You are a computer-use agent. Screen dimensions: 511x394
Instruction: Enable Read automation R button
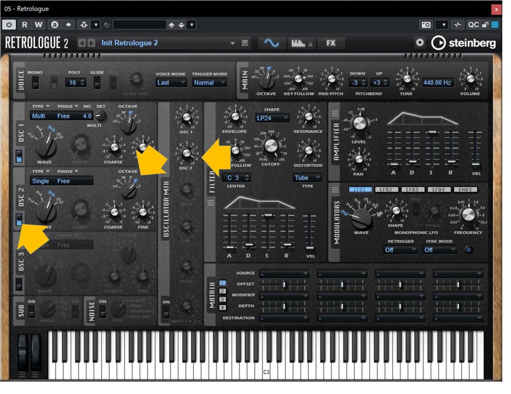[x=24, y=25]
